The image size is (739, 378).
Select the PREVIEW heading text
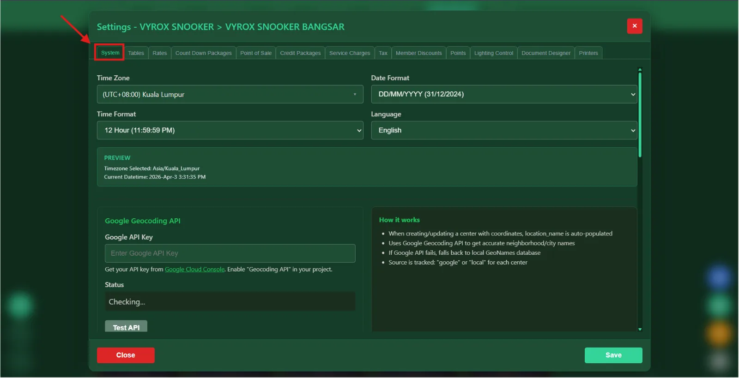[x=117, y=158]
